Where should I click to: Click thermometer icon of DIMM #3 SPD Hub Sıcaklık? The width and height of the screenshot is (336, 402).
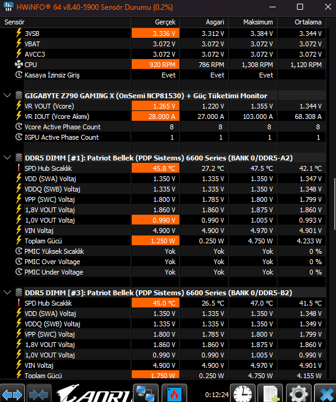click(x=19, y=303)
